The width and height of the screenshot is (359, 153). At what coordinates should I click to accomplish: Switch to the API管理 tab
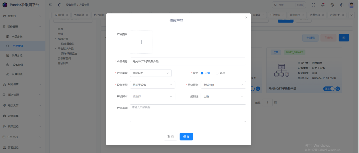60,15
